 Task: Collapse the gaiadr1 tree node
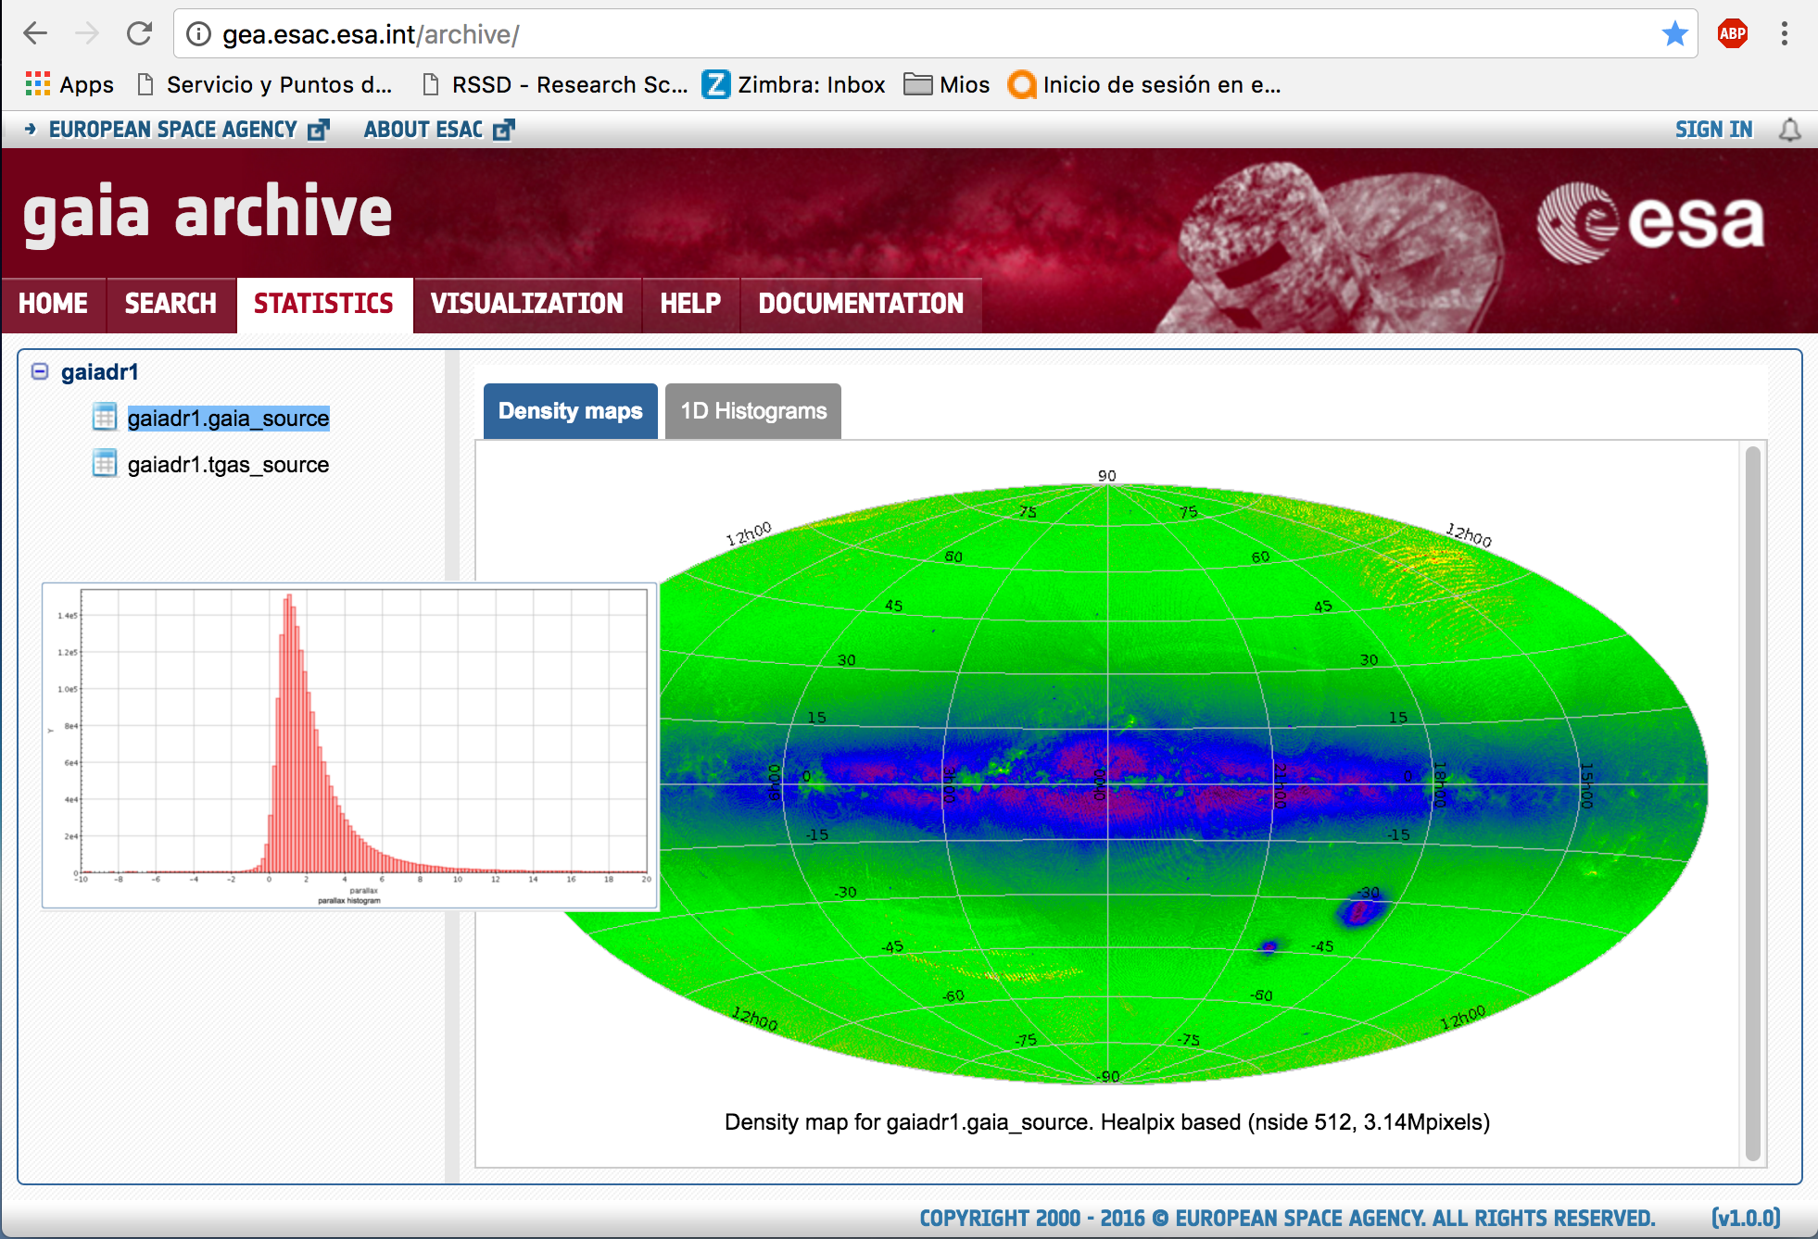coord(40,371)
